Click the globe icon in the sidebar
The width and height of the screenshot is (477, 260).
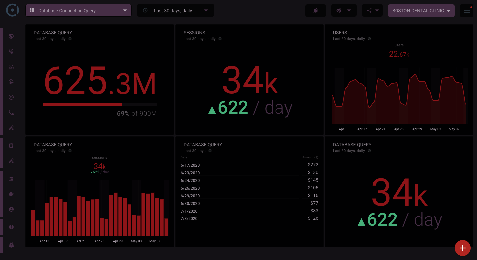pos(11,36)
